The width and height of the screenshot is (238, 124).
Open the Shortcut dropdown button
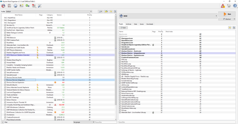pos(227,19)
